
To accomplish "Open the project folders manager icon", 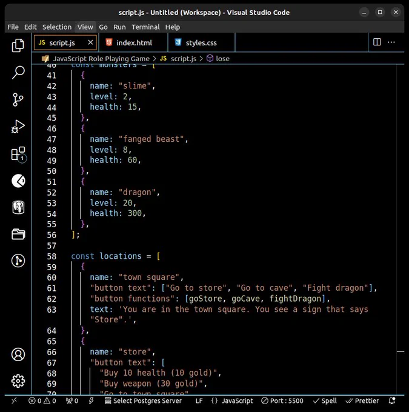I will pos(18,234).
